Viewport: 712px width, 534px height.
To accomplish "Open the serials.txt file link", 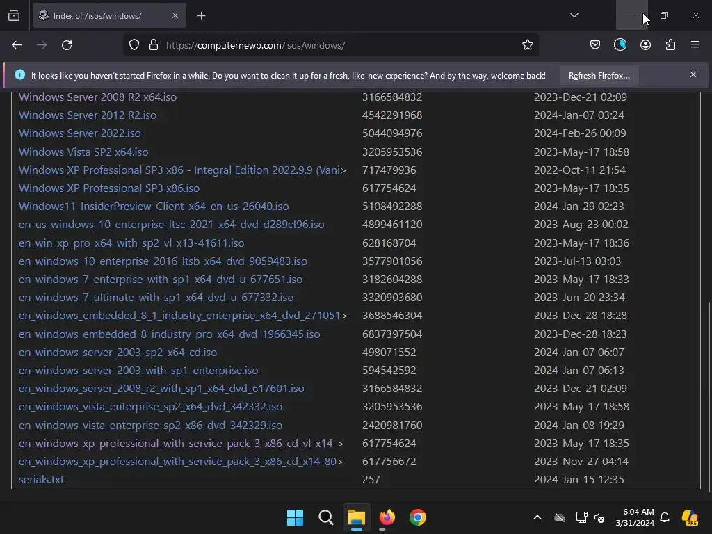I will pyautogui.click(x=41, y=480).
